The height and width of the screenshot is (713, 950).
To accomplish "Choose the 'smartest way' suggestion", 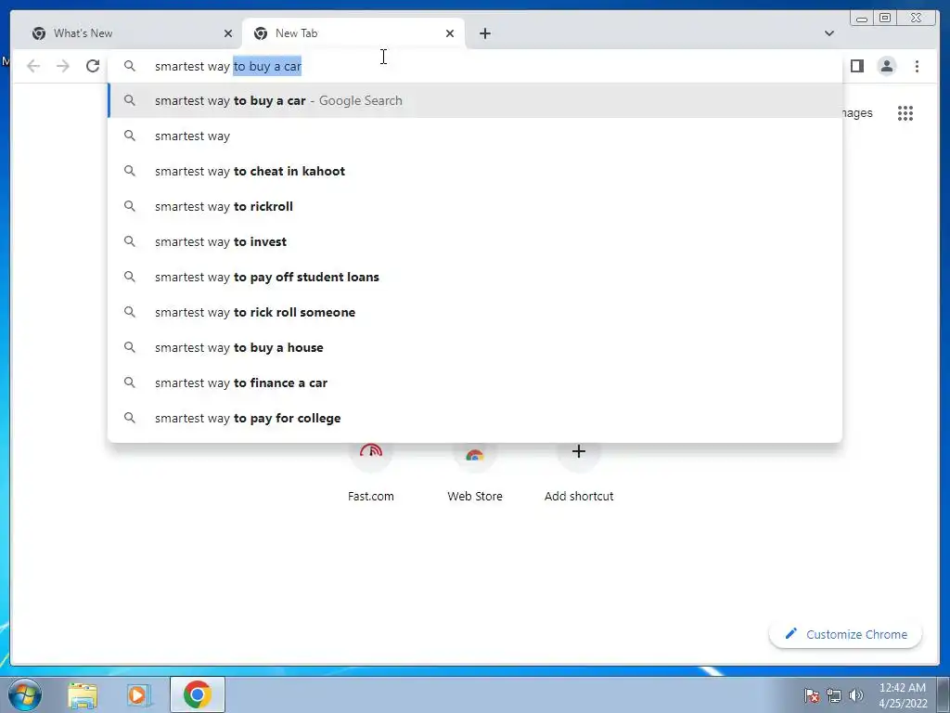I will [x=475, y=136].
